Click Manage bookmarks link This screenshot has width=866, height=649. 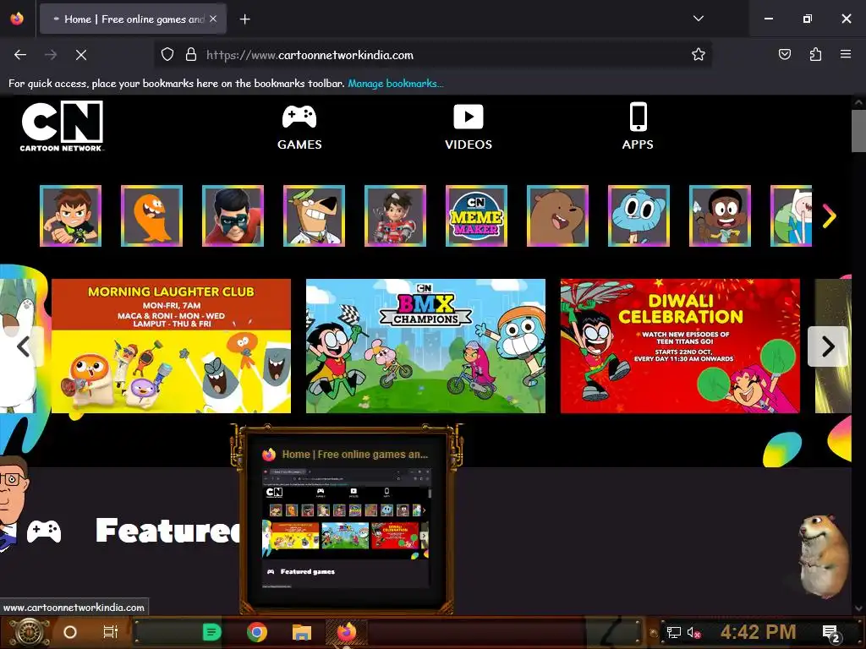(396, 84)
